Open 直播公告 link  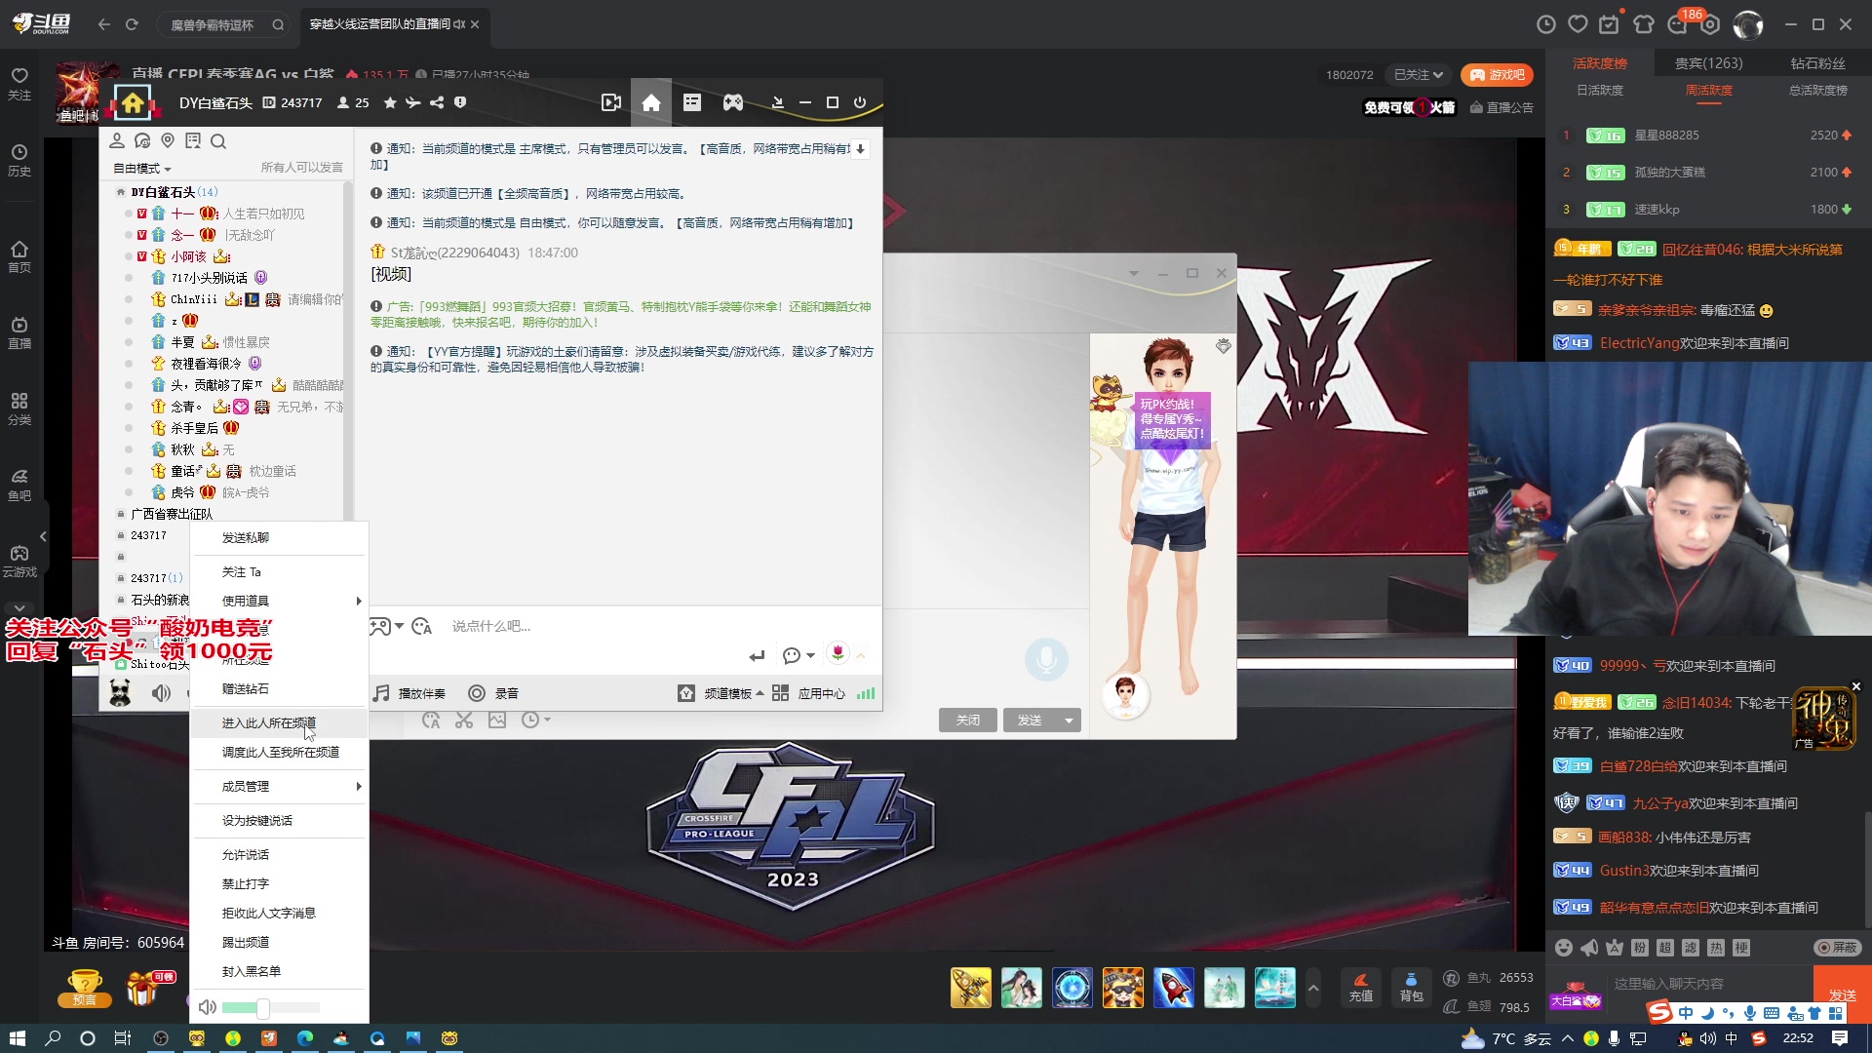pos(1501,107)
